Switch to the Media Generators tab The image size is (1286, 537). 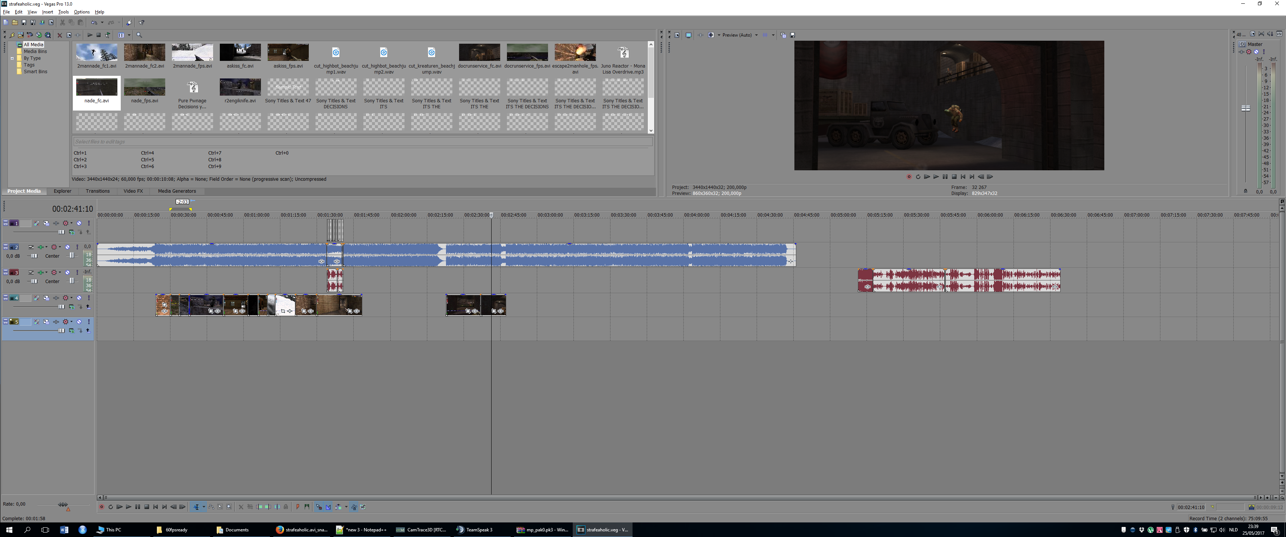pyautogui.click(x=177, y=191)
